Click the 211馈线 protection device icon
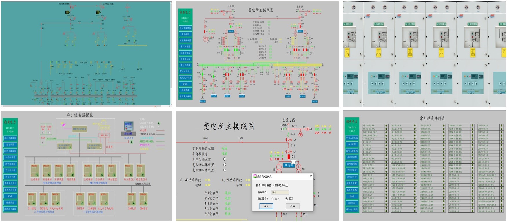This screenshot has width=507, height=222. [x=32, y=199]
